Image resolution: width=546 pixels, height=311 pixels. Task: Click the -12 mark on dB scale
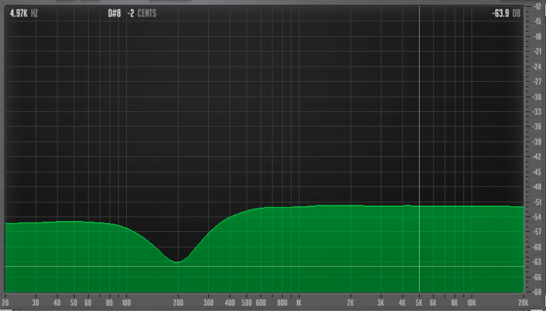[x=537, y=6]
